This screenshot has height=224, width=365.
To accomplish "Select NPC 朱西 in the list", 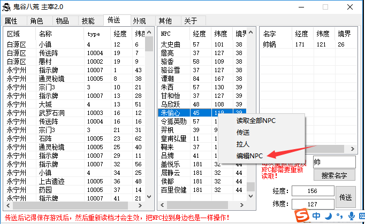I will coord(202,88).
